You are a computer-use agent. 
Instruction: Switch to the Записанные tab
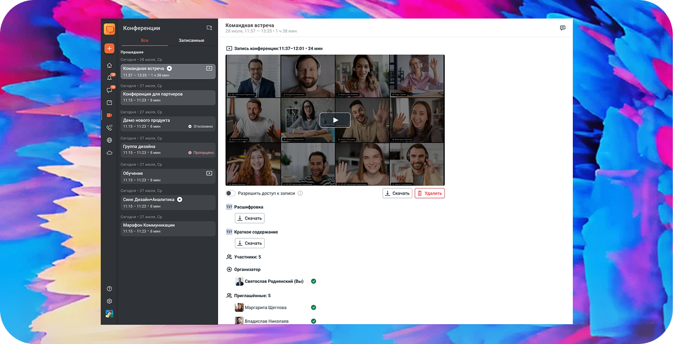[x=191, y=41]
